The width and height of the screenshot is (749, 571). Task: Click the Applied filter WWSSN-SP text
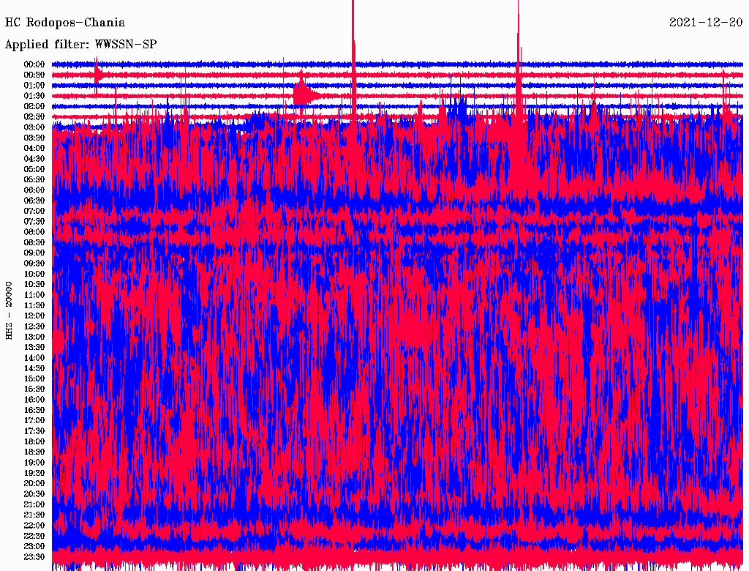(x=80, y=44)
